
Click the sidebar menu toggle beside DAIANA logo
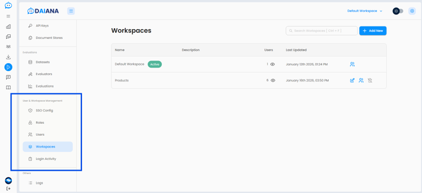pos(71,11)
